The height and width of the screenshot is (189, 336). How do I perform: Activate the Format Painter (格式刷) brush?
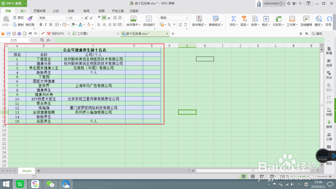[x=30, y=18]
